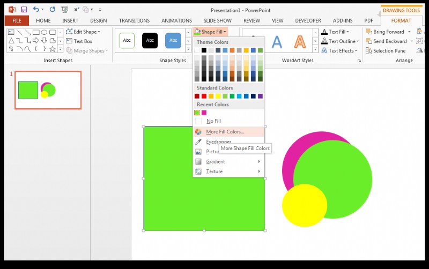Apply the blue Abc shape style
The height and width of the screenshot is (269, 429).
tap(173, 41)
